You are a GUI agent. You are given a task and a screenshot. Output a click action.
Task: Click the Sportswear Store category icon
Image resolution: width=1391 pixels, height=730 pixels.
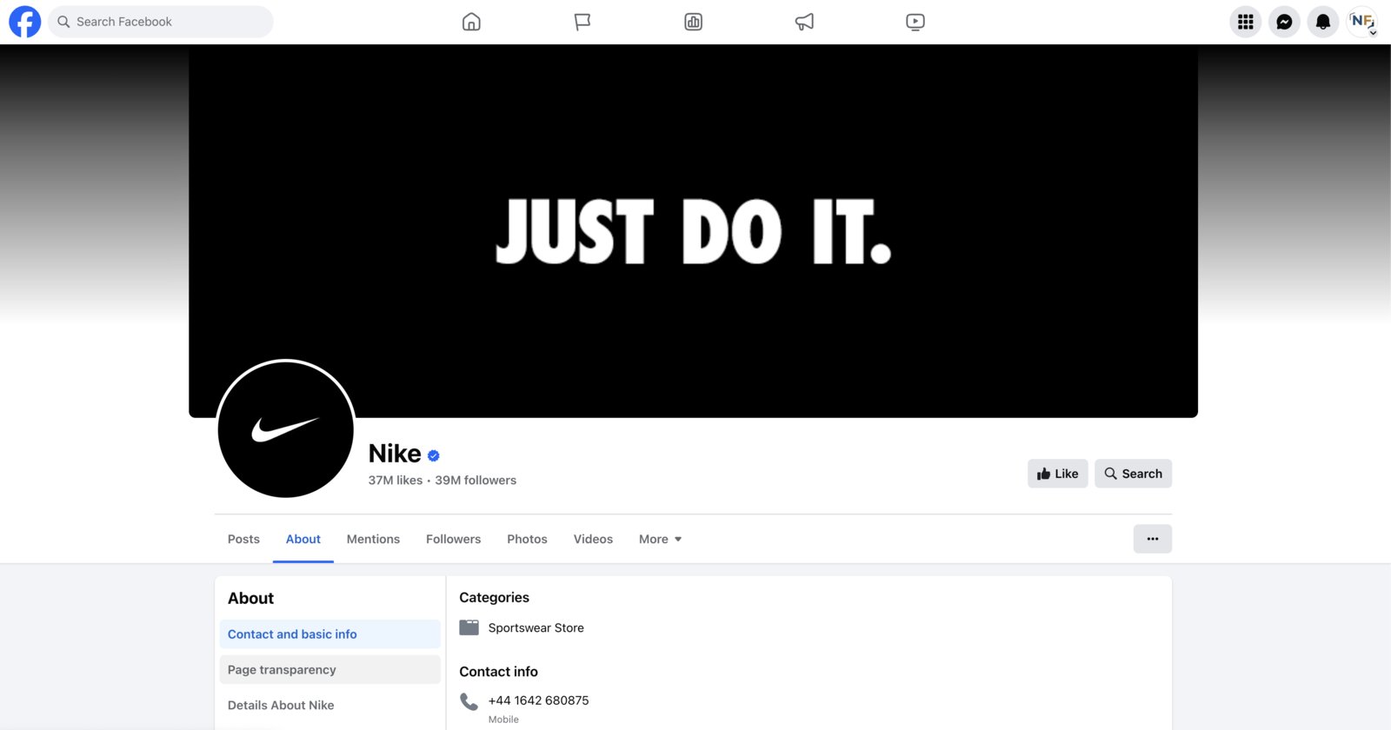469,627
